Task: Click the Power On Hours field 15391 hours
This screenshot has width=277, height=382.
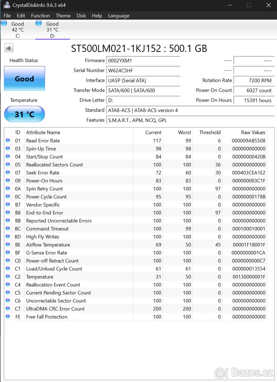Action: click(x=254, y=100)
